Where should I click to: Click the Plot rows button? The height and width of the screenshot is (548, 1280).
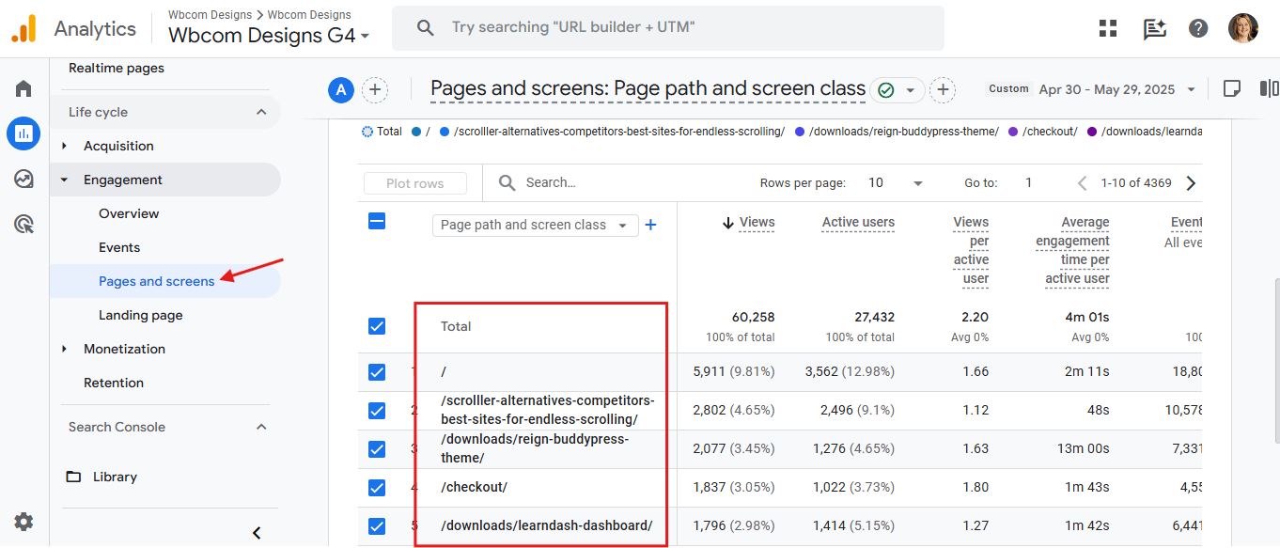pyautogui.click(x=414, y=182)
